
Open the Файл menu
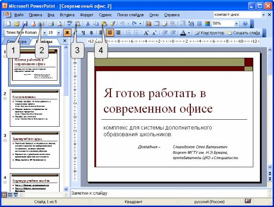pos(19,15)
